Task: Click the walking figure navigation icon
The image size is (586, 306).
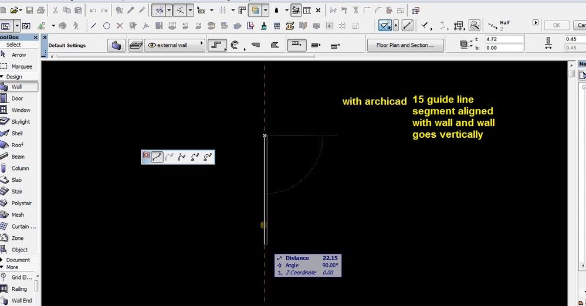Action: pyautogui.click(x=76, y=26)
